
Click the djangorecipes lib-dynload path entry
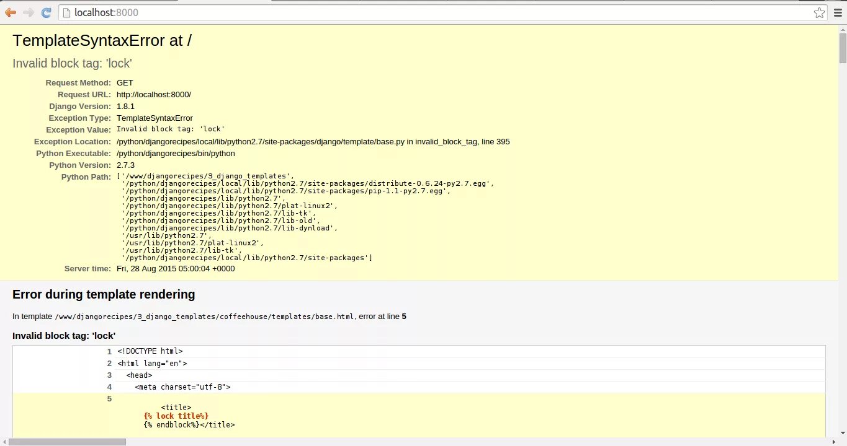click(x=230, y=228)
